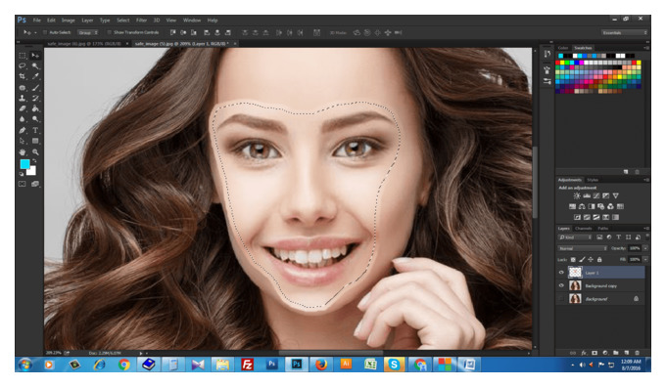Switch to the Channels tab
This screenshot has height=387, width=666.
click(584, 229)
